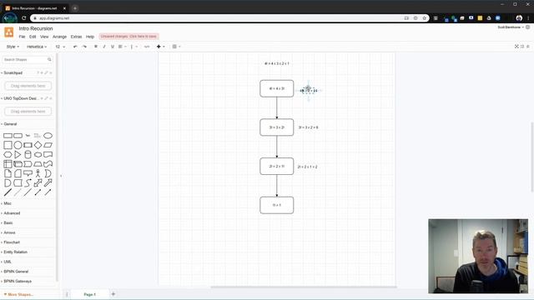The width and height of the screenshot is (534, 300).
Task: Select the cloud shape
Action: 38,155
